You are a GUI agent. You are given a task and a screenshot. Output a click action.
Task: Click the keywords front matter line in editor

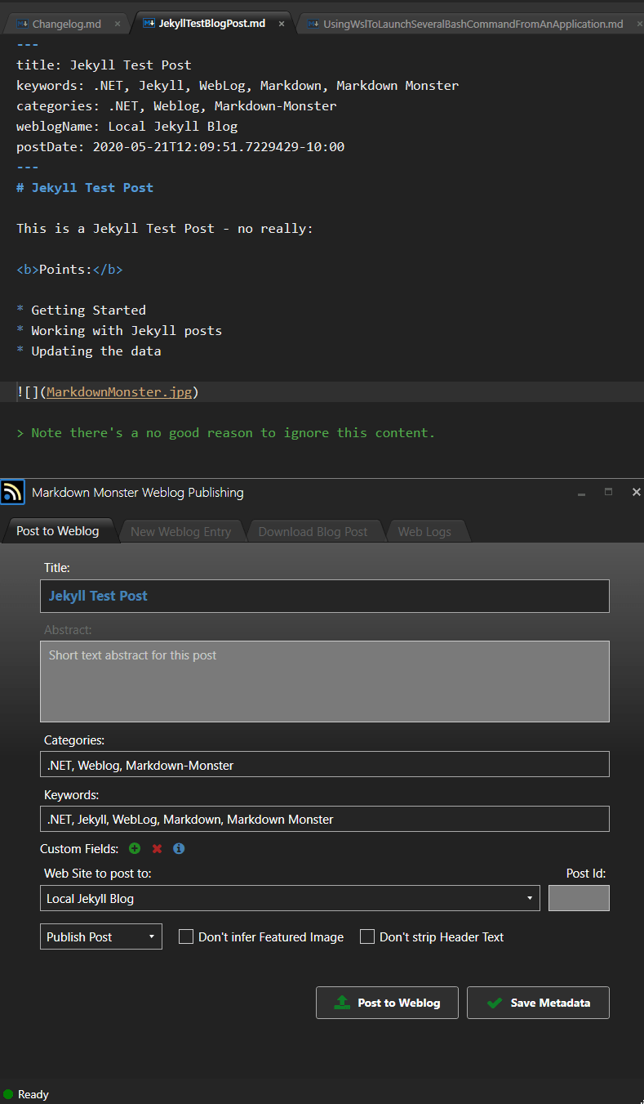(x=238, y=85)
